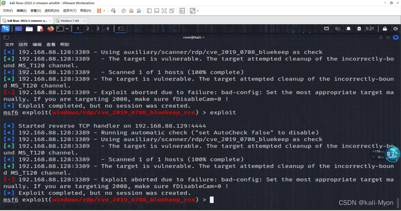Screen dimensions: 401x211
Task: Open the 编辑(E) menu in VMware
Action: click(21, 11)
